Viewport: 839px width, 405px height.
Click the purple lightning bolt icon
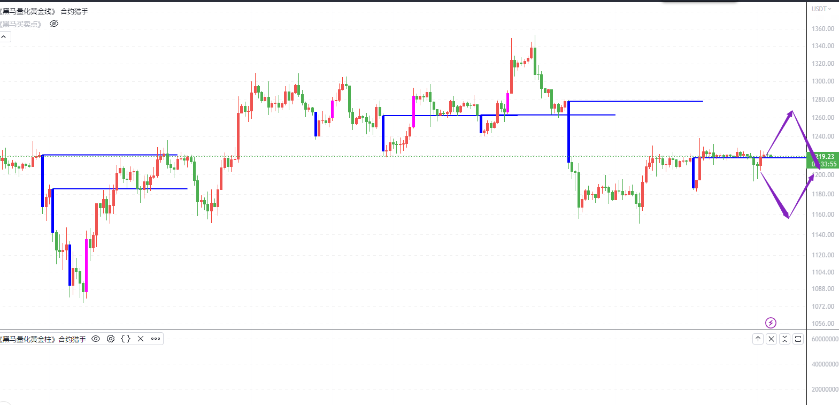tap(771, 323)
